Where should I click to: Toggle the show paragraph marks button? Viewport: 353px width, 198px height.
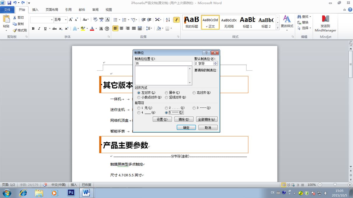176,20
